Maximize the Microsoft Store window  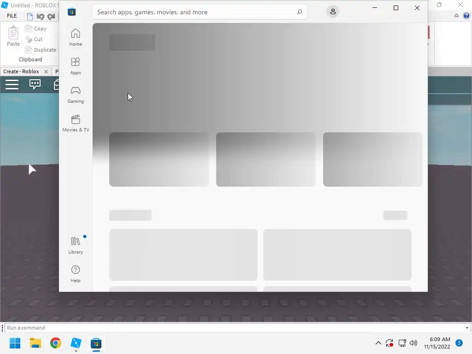point(396,8)
